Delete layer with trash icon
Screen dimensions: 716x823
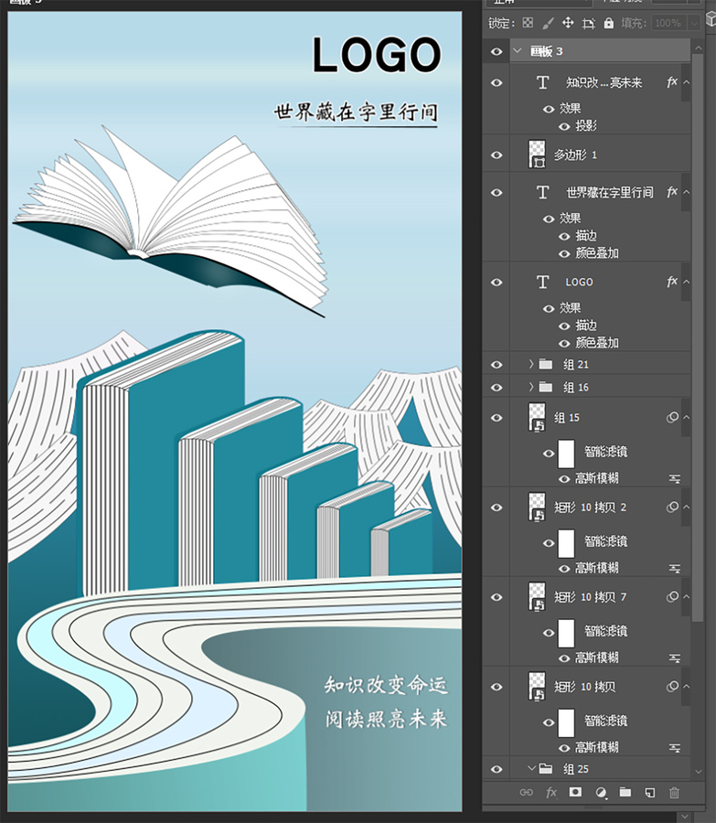(674, 793)
